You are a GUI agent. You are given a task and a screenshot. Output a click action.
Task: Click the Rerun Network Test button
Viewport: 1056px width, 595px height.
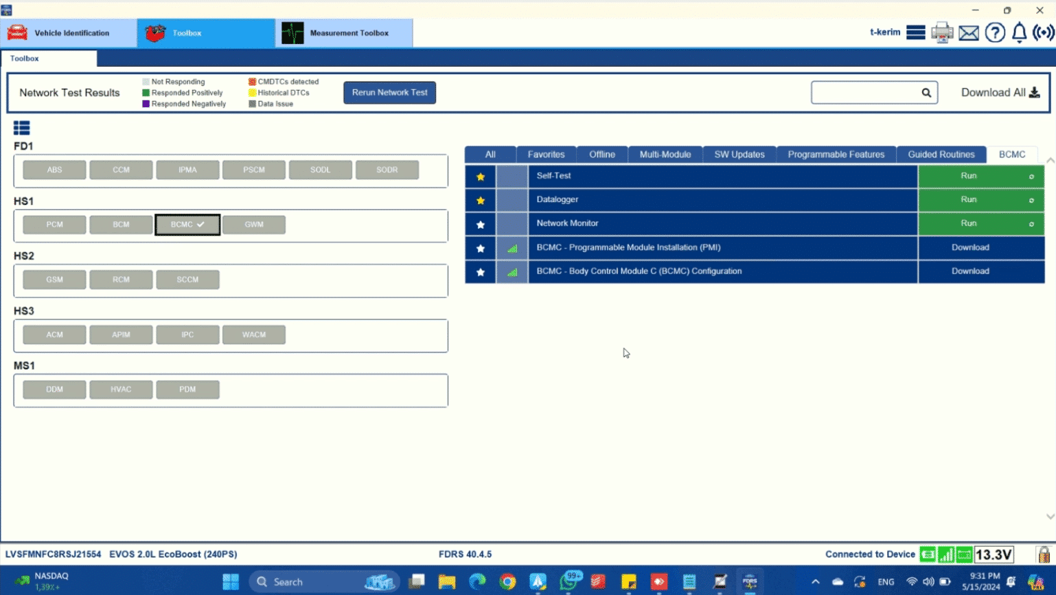click(389, 93)
